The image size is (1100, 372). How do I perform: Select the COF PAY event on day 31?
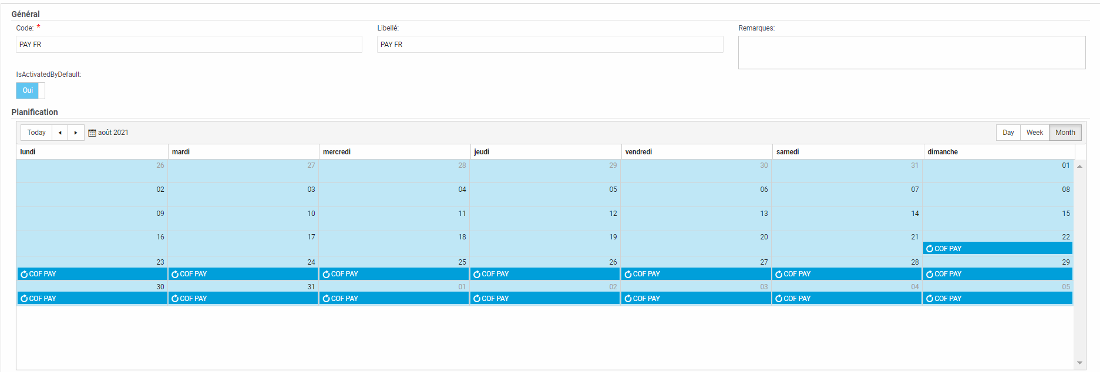(243, 299)
